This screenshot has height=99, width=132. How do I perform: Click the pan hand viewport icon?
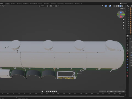coord(123,23)
